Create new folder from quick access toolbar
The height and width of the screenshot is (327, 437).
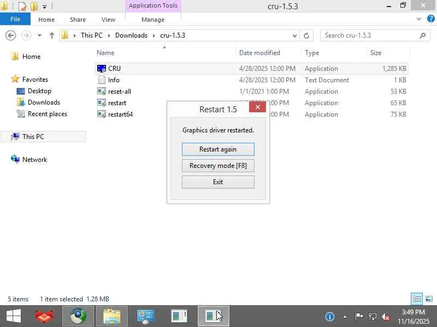click(x=34, y=6)
